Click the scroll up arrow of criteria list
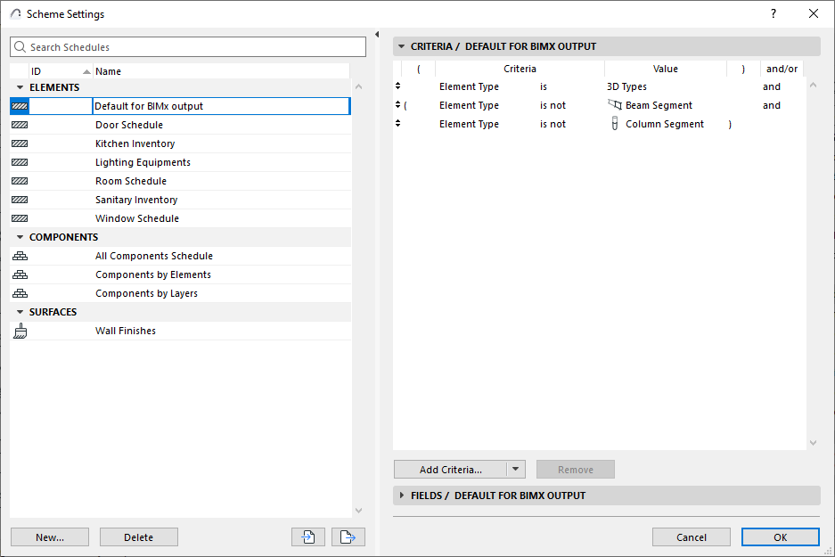The width and height of the screenshot is (835, 557). coord(813,86)
